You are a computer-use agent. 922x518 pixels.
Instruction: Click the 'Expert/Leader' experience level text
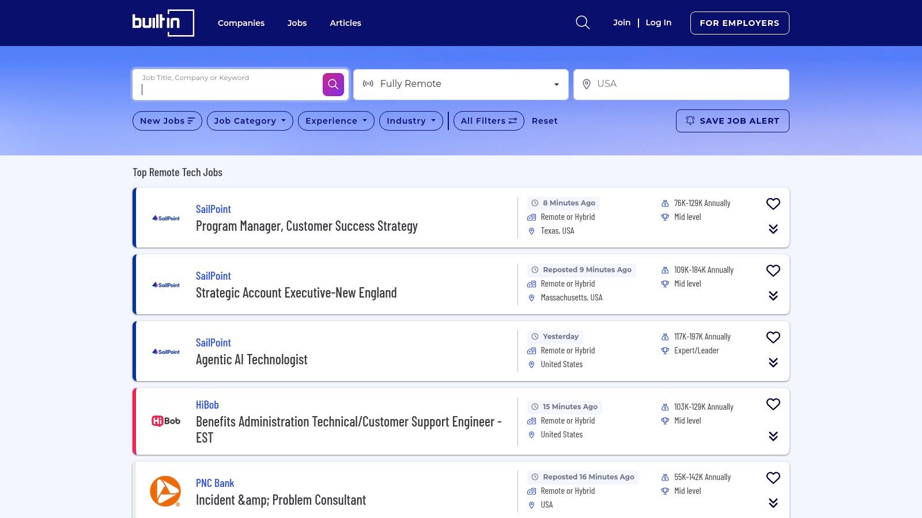tap(697, 351)
